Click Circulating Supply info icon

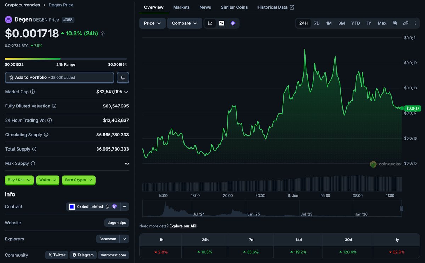tap(46, 135)
